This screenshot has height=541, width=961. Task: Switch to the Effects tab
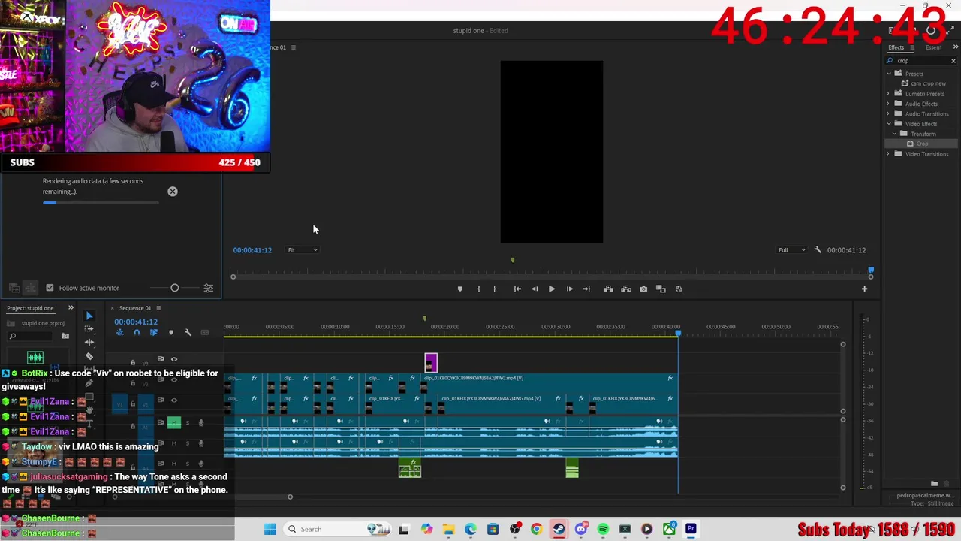coord(896,47)
